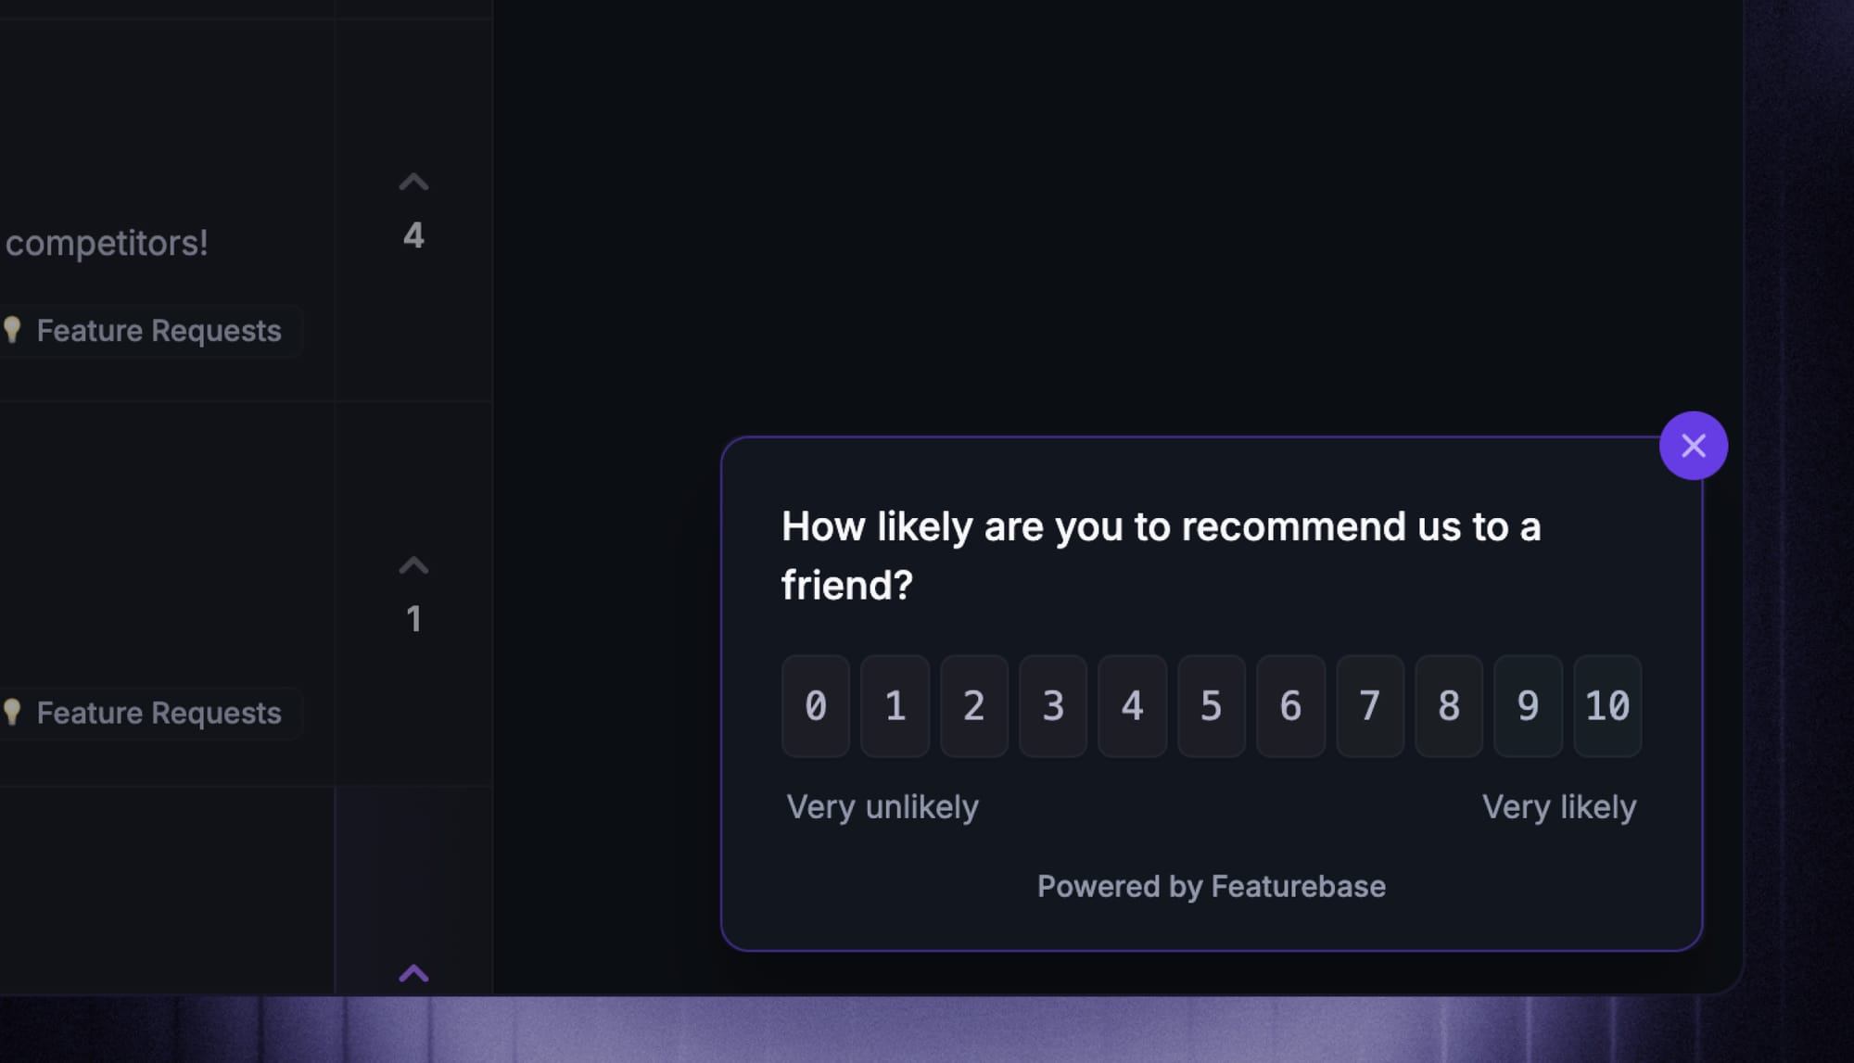The image size is (1854, 1063).
Task: Click the post title ending with competitors!
Action: pyautogui.click(x=108, y=244)
